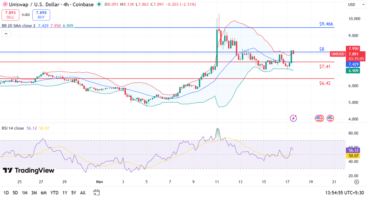Image resolution: width=367 pixels, height=198 pixels.
Task: Click the stacked US flag events icon
Action: tap(319, 118)
